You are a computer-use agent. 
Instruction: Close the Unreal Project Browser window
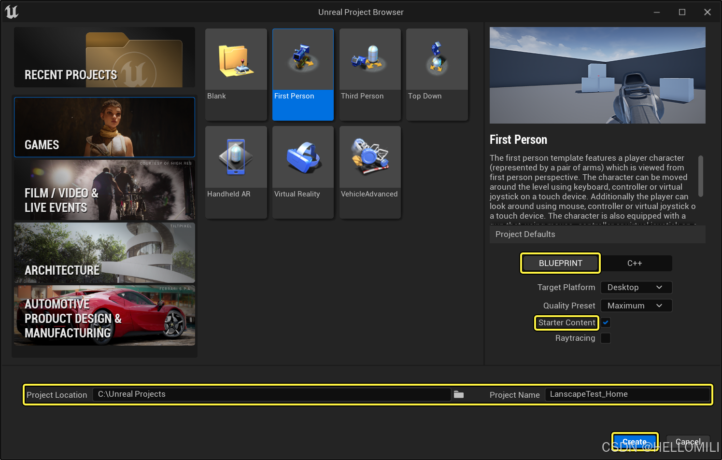[708, 12]
